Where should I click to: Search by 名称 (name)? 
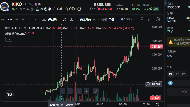[x=58, y=9]
